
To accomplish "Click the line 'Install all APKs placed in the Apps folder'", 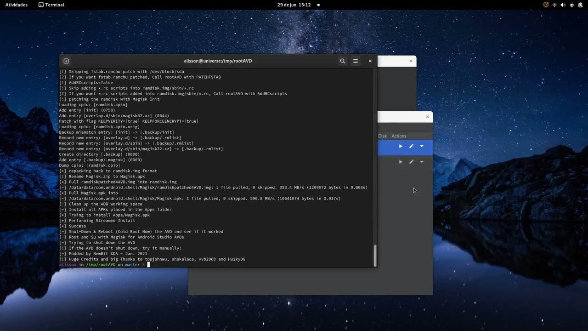I will [x=120, y=210].
